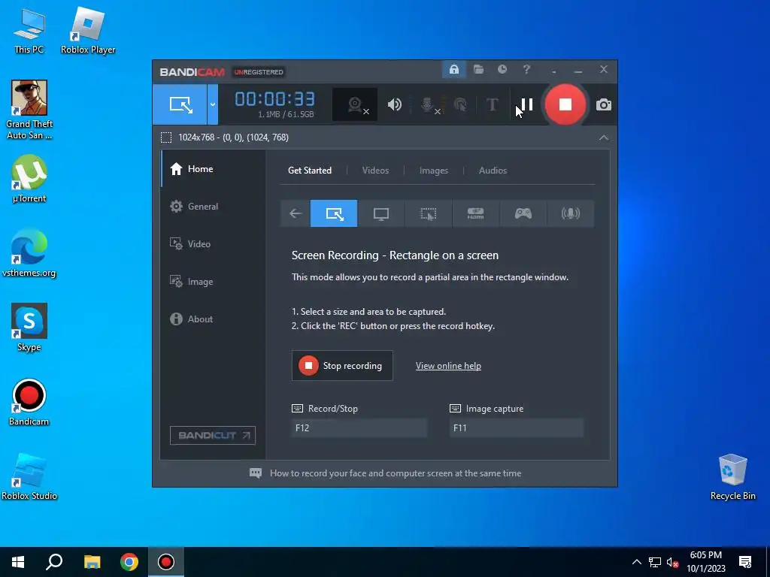This screenshot has width=770, height=577.
Task: Select Bandicam desktop shortcut
Action: click(x=29, y=403)
